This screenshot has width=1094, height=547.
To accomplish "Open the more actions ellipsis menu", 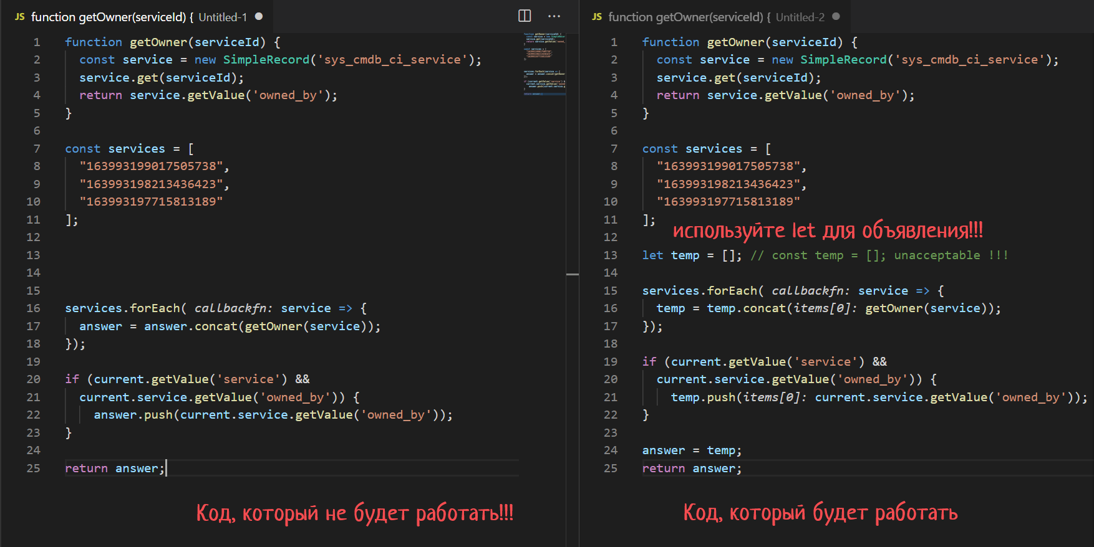I will 554,16.
